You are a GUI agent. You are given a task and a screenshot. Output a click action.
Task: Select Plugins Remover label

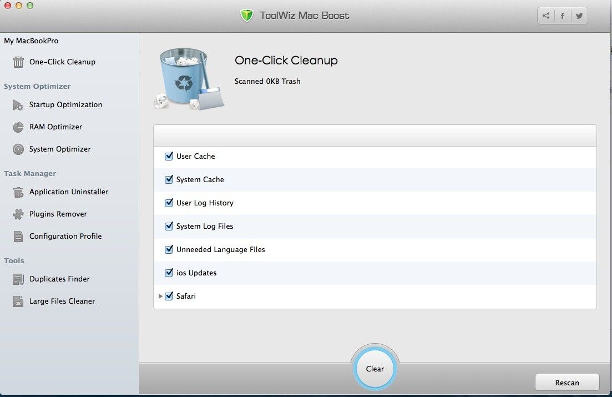pyautogui.click(x=58, y=214)
